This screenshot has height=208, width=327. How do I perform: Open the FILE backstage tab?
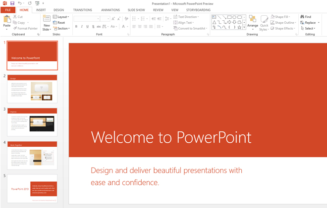click(8, 10)
